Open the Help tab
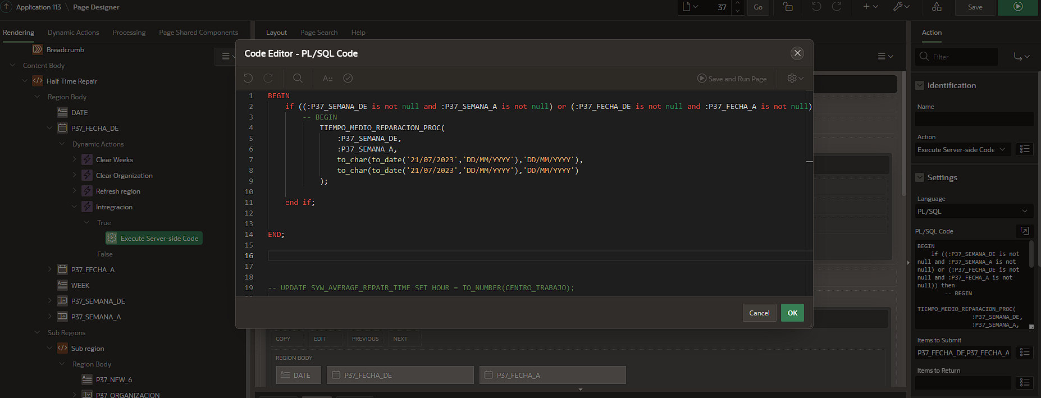The width and height of the screenshot is (1041, 398). click(358, 33)
